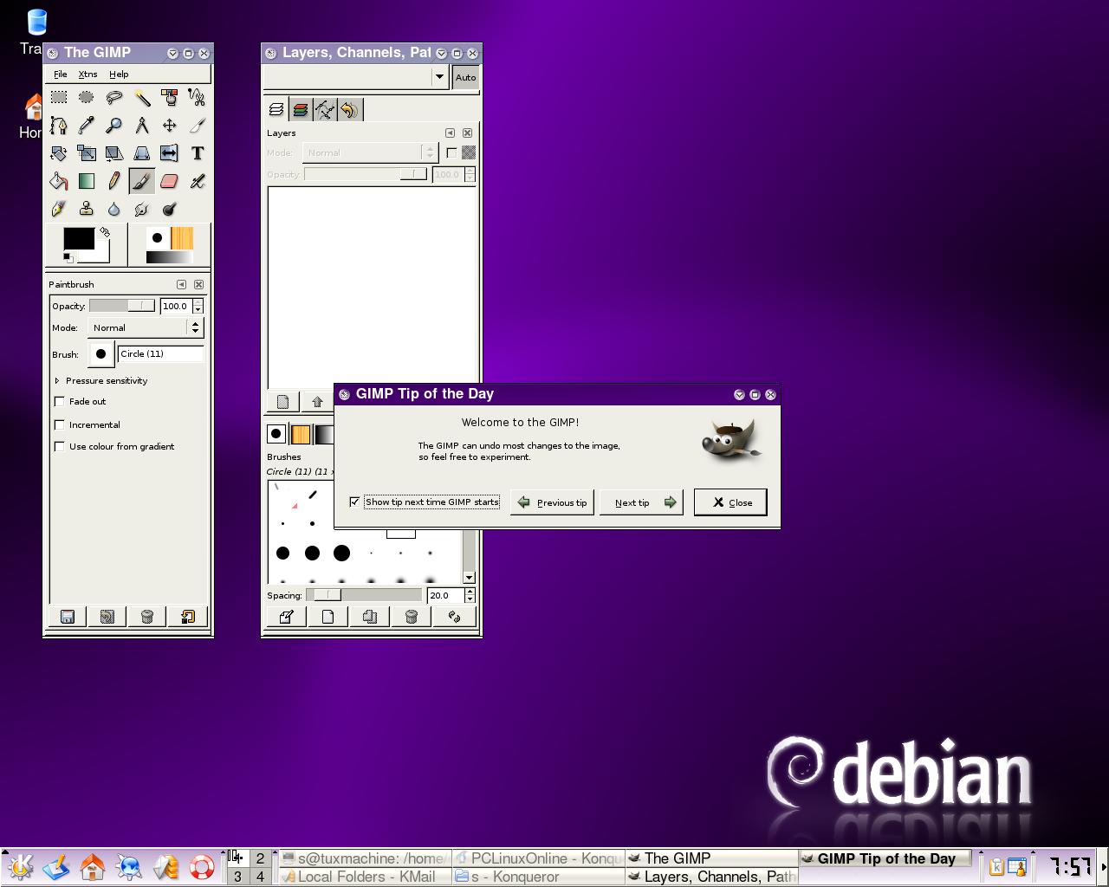This screenshot has width=1109, height=887.
Task: Select the Move tool
Action: coord(170,126)
